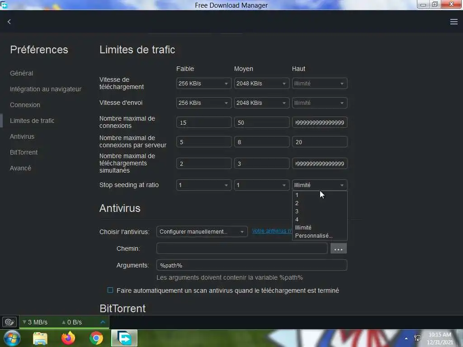
Task: Open Moyen upload speed dropdown
Action: tap(262, 103)
